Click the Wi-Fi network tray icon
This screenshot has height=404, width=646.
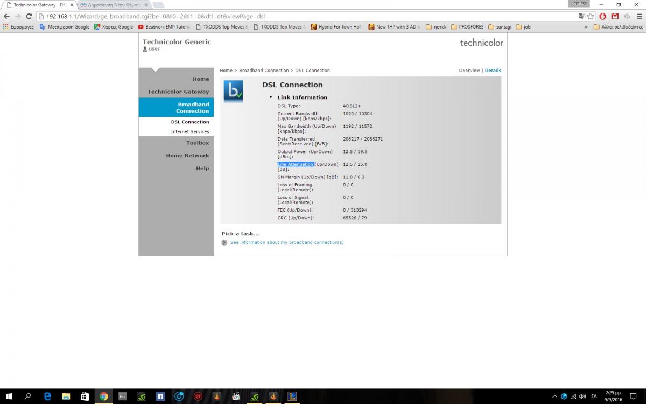573,396
